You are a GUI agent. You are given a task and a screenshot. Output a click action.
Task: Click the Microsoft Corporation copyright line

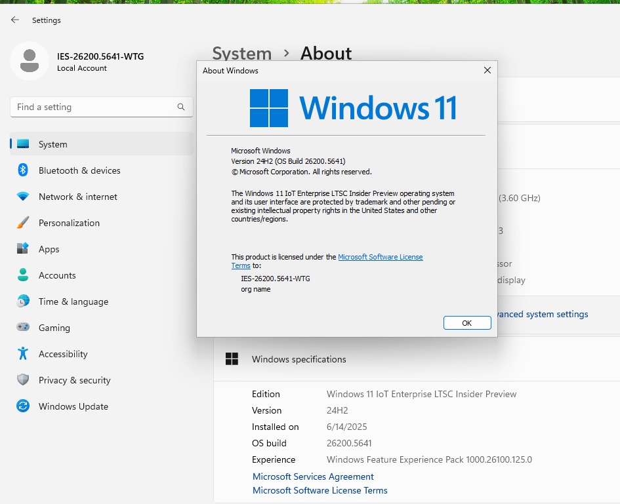(301, 172)
